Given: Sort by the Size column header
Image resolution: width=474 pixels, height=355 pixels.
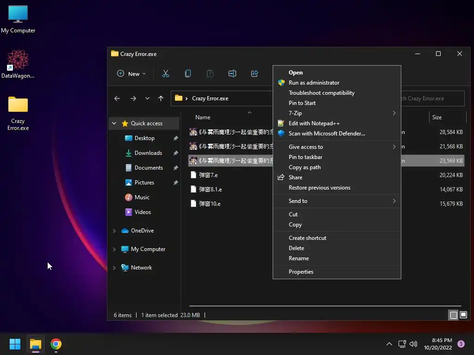Looking at the screenshot, I should pos(437,117).
